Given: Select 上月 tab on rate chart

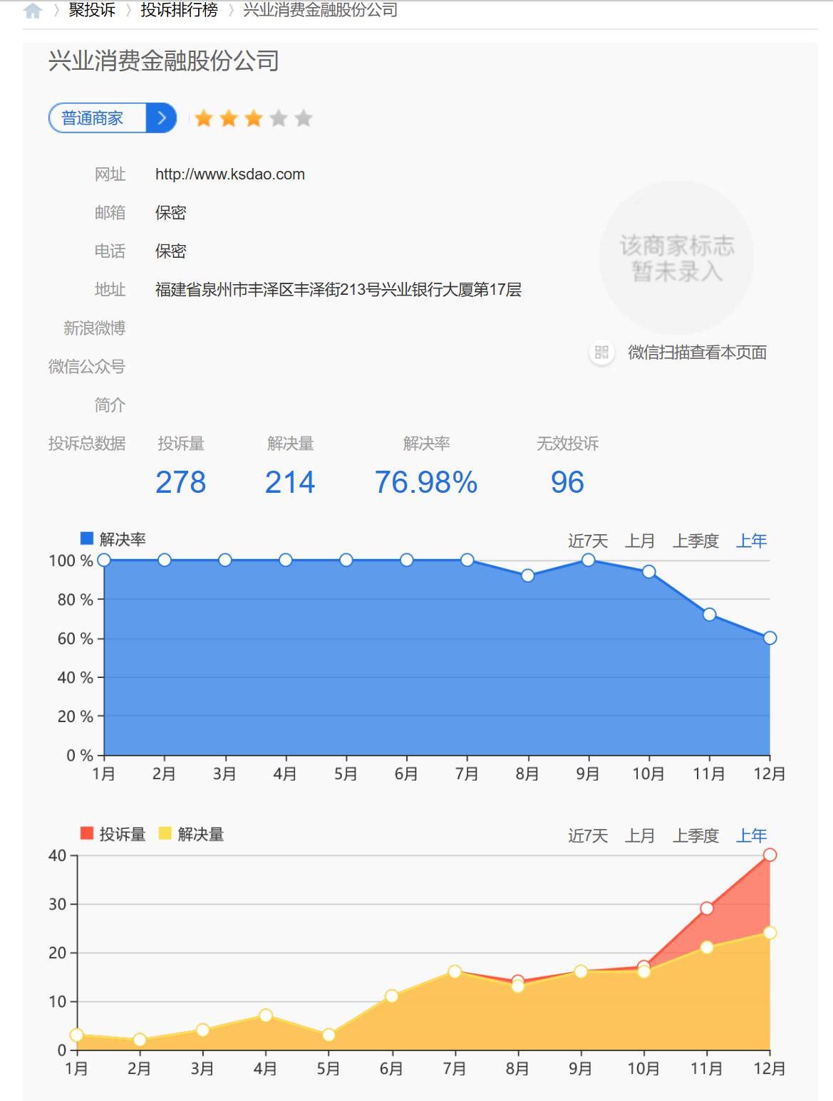Looking at the screenshot, I should 640,541.
